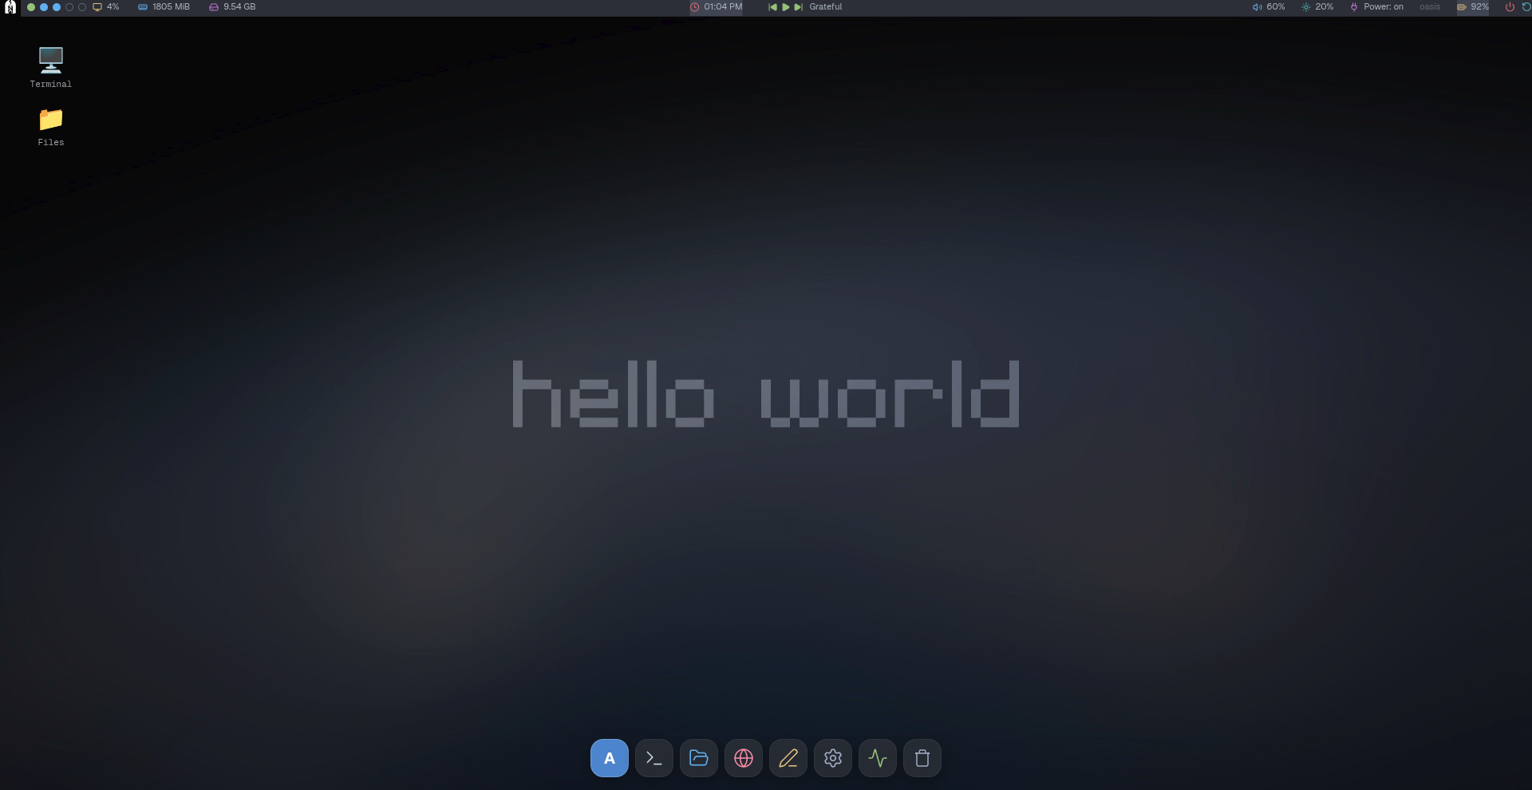Open the system monitor pulse icon in dock
Image resolution: width=1532 pixels, height=790 pixels.
[x=878, y=758]
